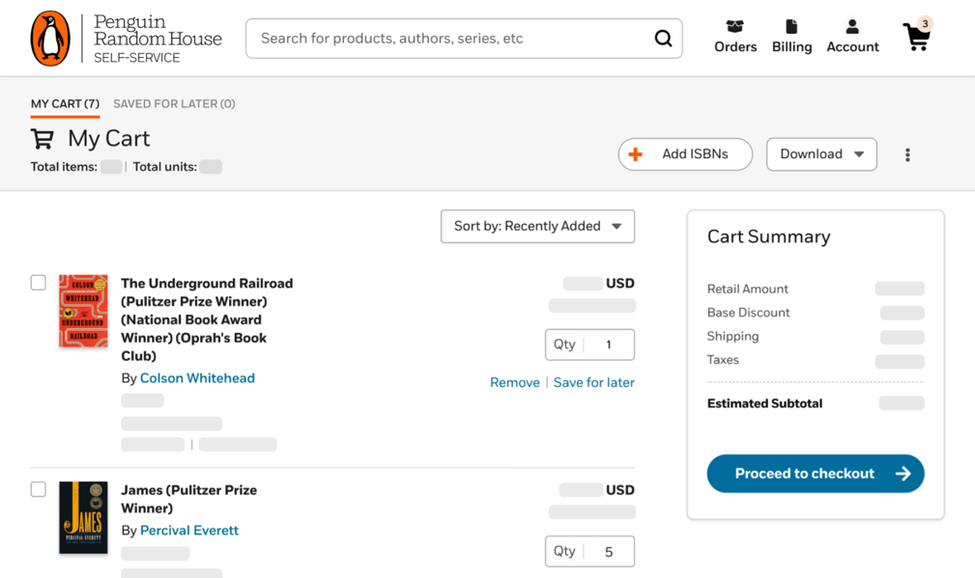Image resolution: width=975 pixels, height=578 pixels.
Task: Click the search magnifier icon
Action: point(663,39)
